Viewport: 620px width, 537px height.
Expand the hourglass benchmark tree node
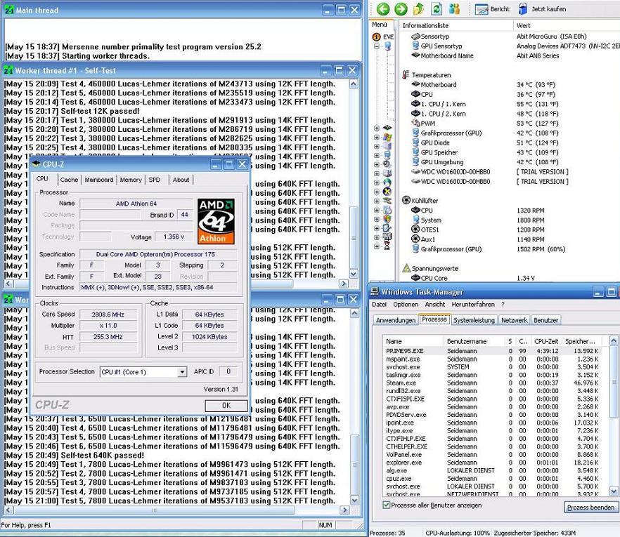pos(377,246)
